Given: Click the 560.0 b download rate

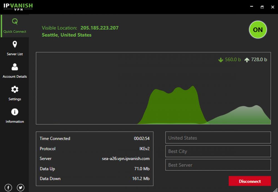Looking at the screenshot, I should point(233,59).
